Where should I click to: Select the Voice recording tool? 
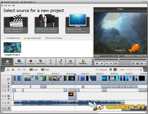click(x=61, y=62)
